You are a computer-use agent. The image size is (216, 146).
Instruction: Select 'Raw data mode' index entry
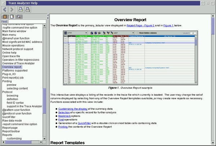point(12,121)
